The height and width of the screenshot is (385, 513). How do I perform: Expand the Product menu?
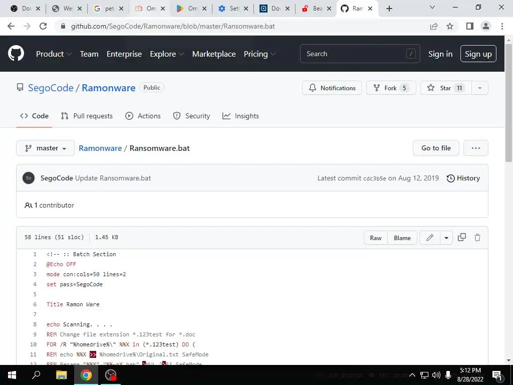[x=54, y=54]
